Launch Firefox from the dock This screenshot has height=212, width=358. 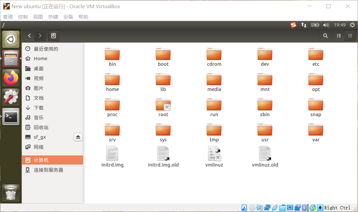point(11,78)
